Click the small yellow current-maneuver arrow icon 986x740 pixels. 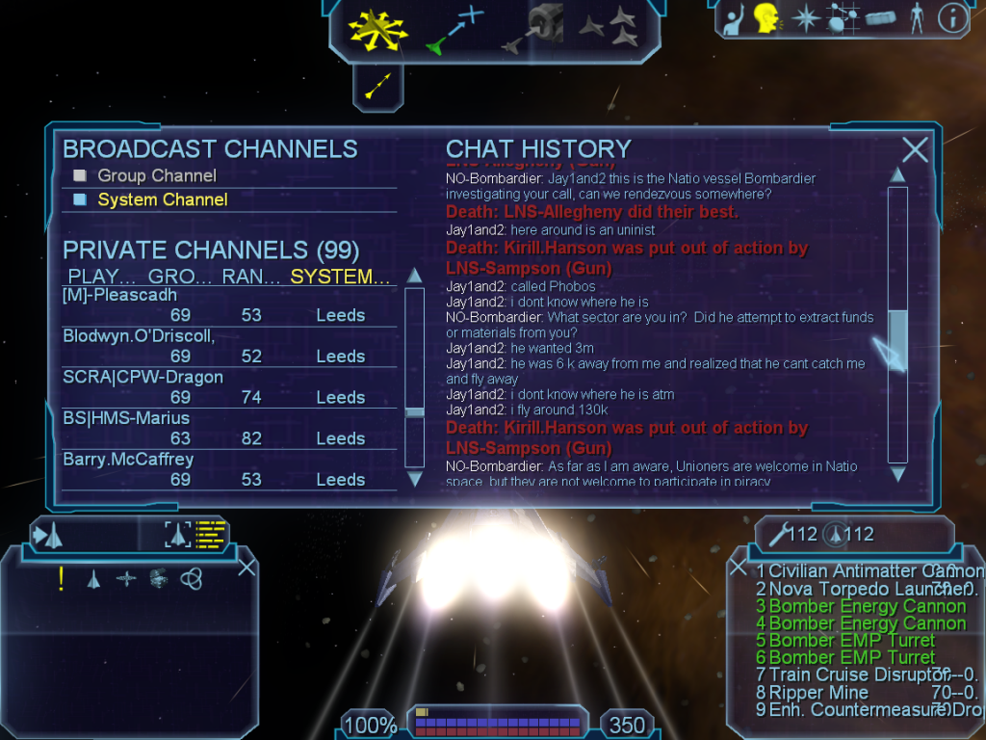tap(377, 86)
